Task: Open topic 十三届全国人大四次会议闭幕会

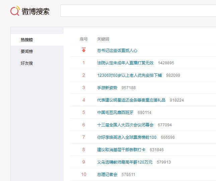Action: pyautogui.click(x=125, y=125)
